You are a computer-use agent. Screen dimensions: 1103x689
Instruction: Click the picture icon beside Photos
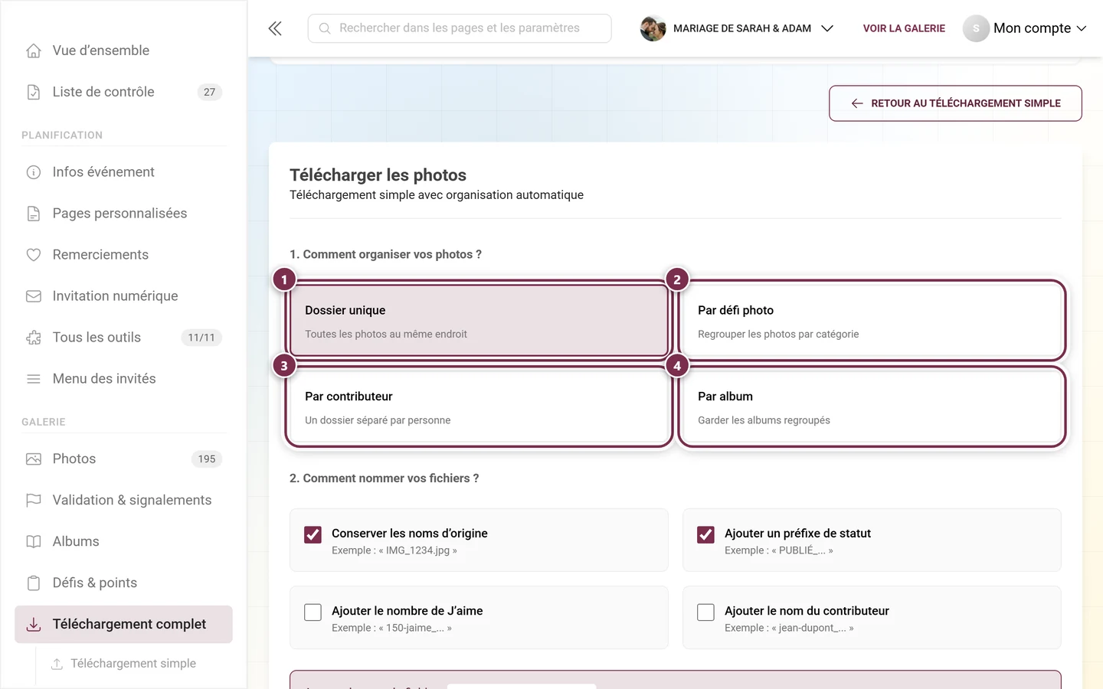point(34,459)
